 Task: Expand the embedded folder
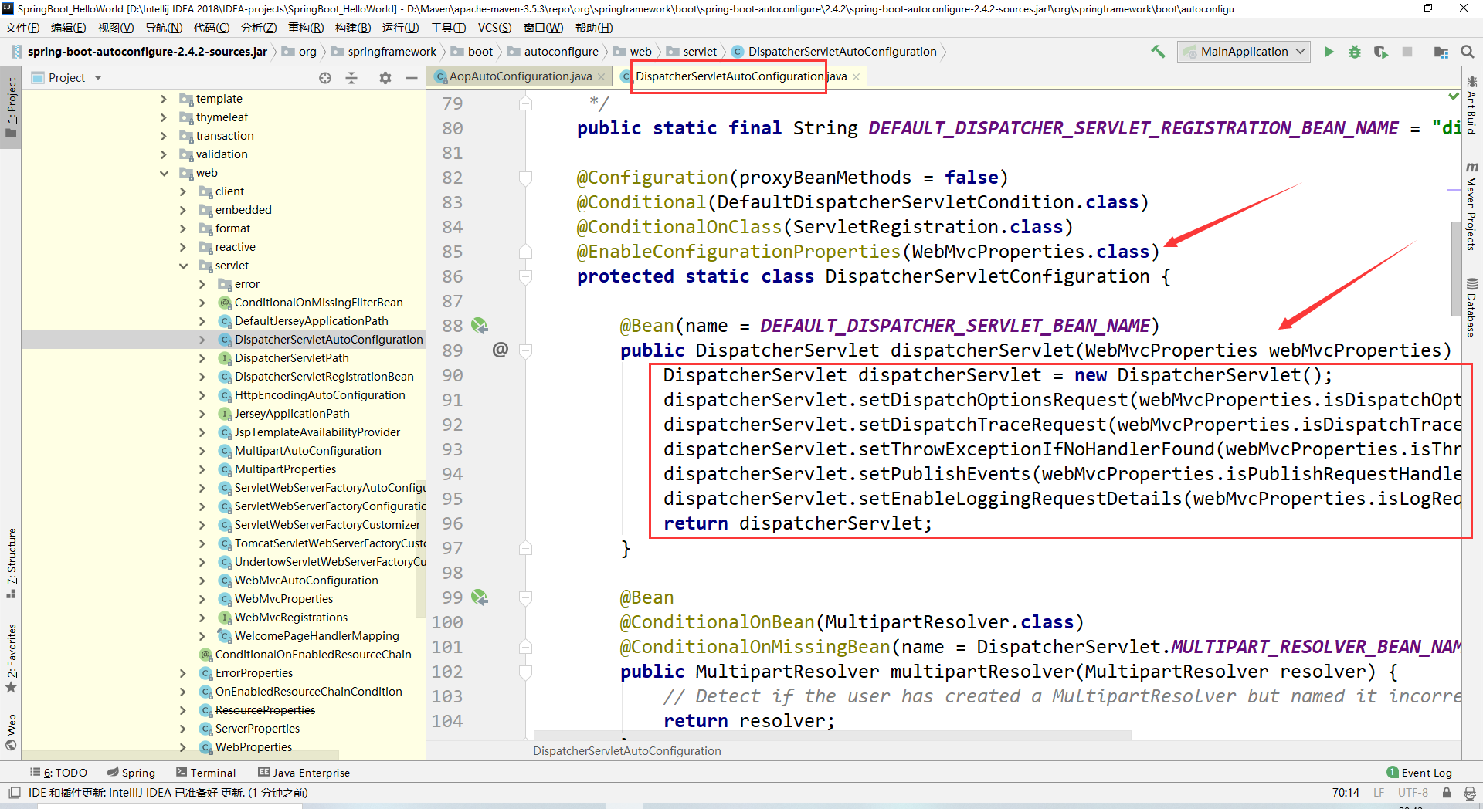click(x=183, y=210)
